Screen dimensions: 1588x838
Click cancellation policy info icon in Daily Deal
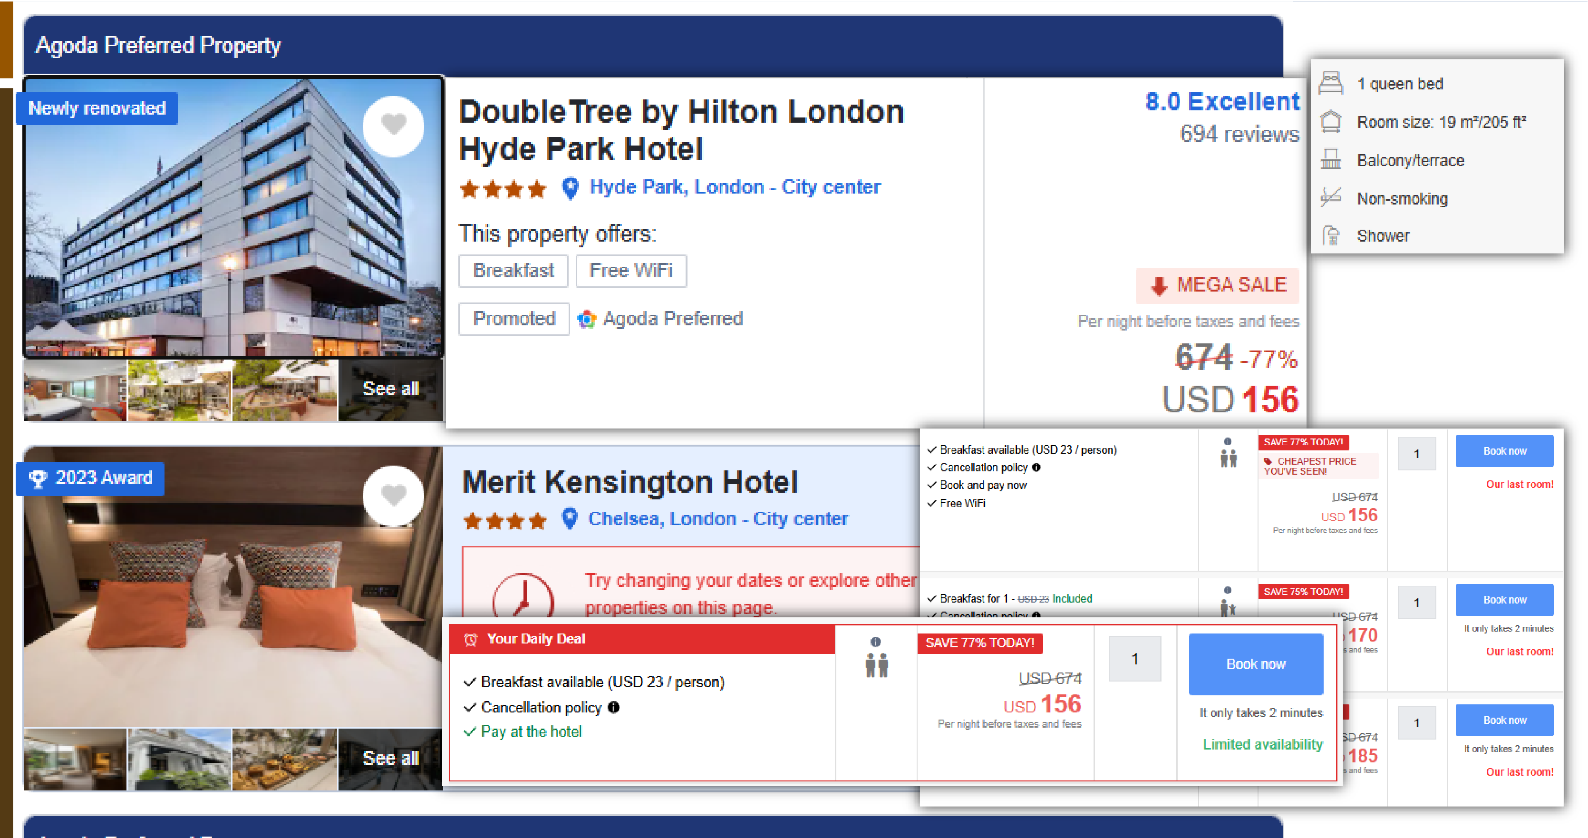(613, 707)
